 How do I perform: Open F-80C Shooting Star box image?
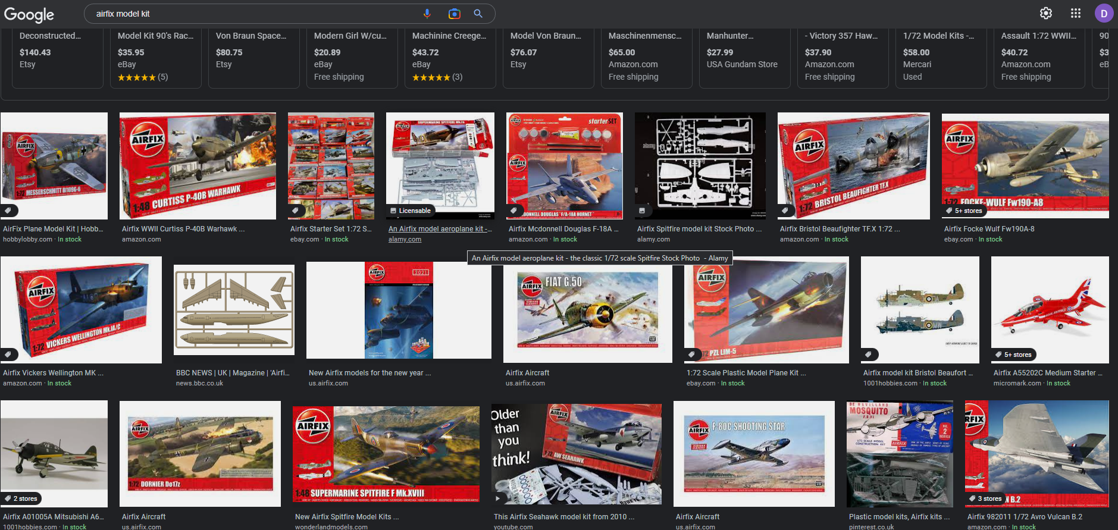tap(754, 454)
